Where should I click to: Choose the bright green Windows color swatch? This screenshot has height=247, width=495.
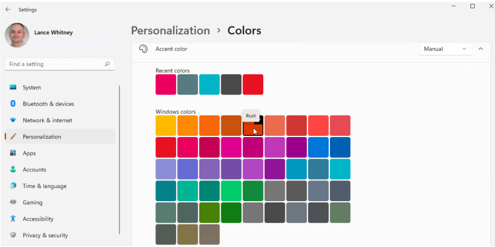[231, 191]
